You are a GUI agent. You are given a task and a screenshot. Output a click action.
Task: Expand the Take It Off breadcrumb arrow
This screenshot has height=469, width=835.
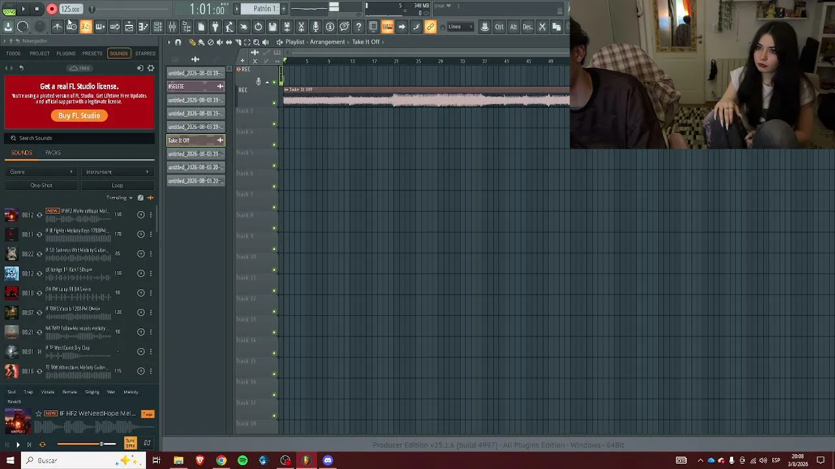(x=383, y=42)
